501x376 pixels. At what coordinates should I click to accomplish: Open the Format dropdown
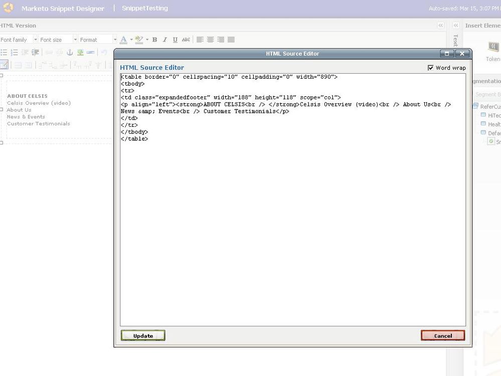97,40
